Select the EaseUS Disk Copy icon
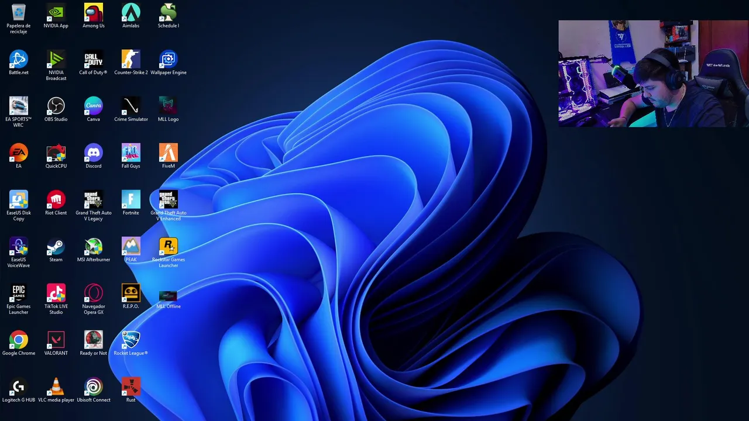This screenshot has height=421, width=749. [18, 199]
